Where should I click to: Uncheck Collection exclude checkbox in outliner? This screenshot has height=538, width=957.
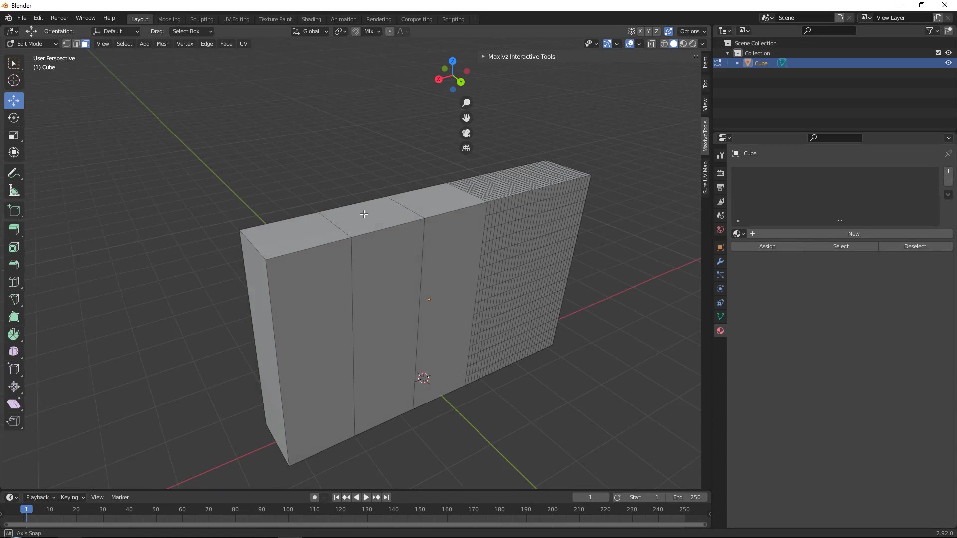(938, 53)
